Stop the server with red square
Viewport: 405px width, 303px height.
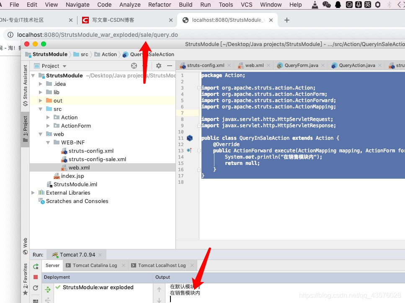click(x=36, y=277)
